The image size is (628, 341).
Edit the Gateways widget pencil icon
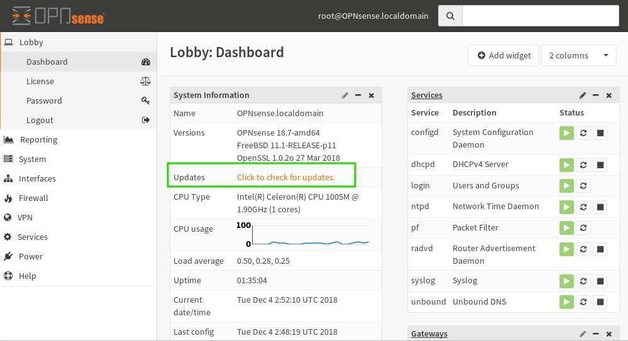583,334
